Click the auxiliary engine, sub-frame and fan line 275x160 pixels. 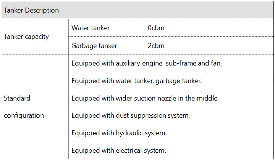(x=147, y=63)
